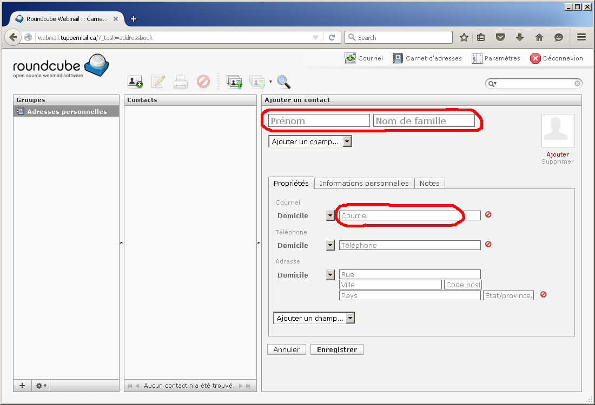Open Firefox hamburger menu

[x=581, y=37]
